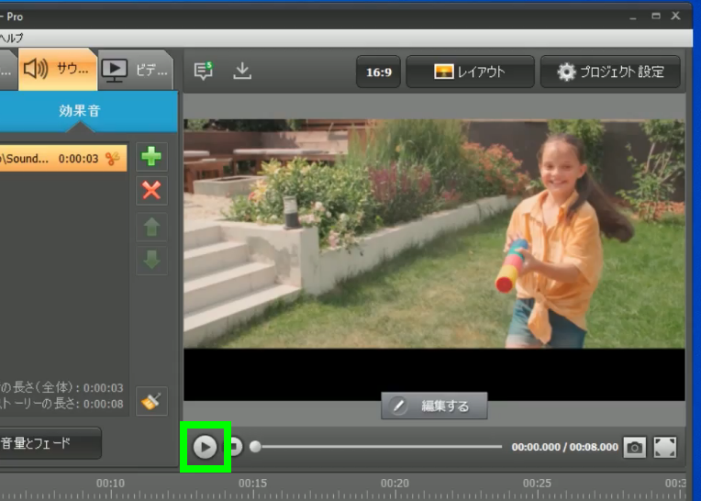Viewport: 701px width, 501px height.
Task: Switch the preview to fullscreen
Action: [x=664, y=447]
